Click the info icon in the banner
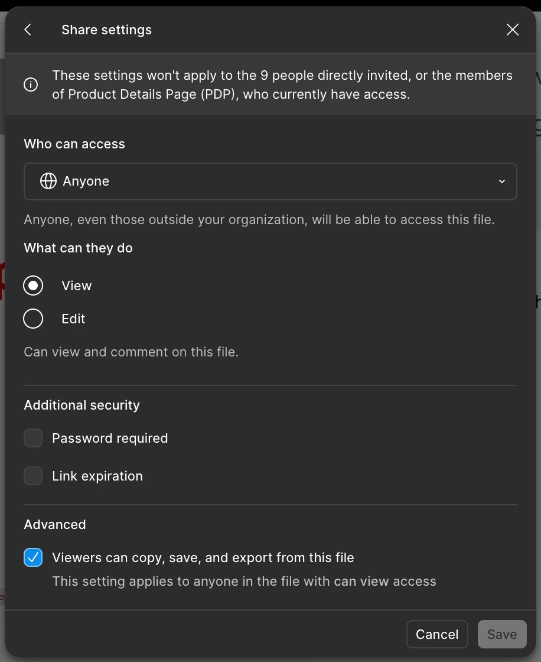Image resolution: width=541 pixels, height=662 pixels. click(31, 85)
